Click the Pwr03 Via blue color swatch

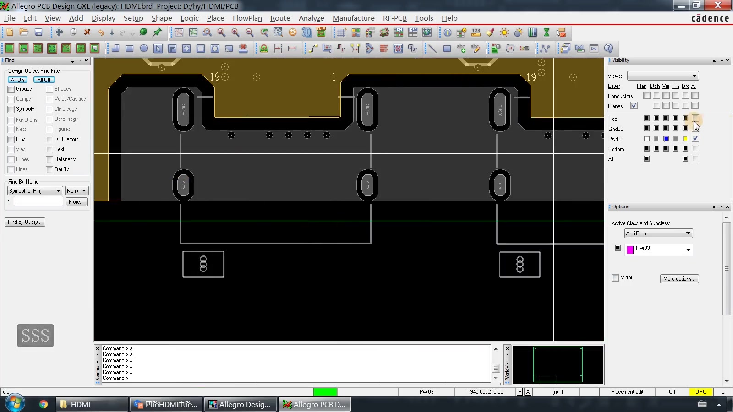666,138
